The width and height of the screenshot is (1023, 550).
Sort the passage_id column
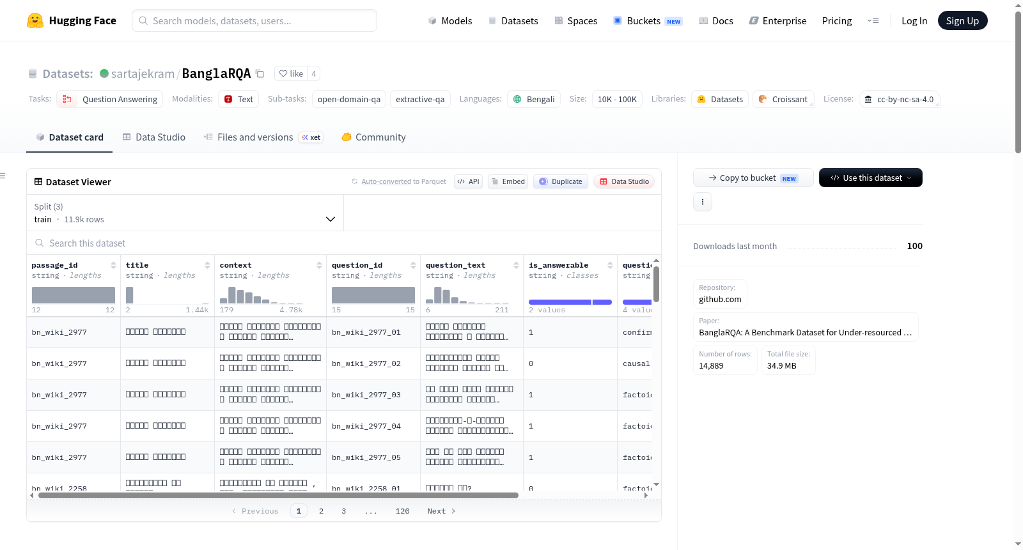113,265
